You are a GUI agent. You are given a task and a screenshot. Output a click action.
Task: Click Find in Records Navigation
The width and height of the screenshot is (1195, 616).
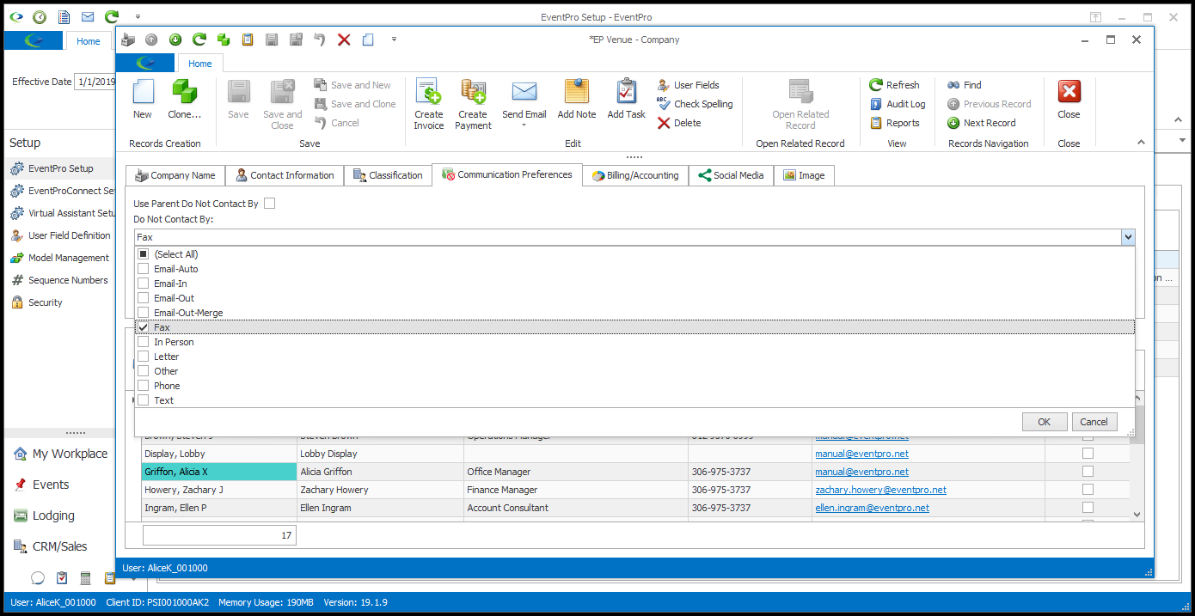[965, 85]
